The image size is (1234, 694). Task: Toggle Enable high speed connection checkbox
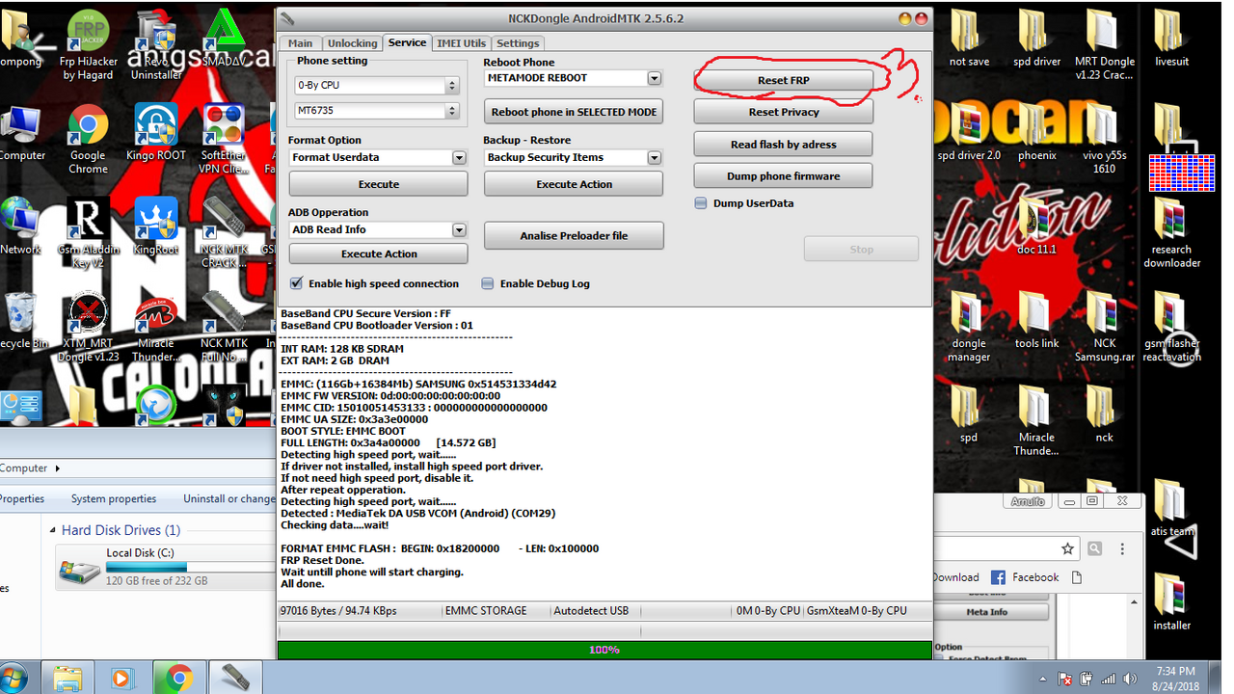[297, 283]
